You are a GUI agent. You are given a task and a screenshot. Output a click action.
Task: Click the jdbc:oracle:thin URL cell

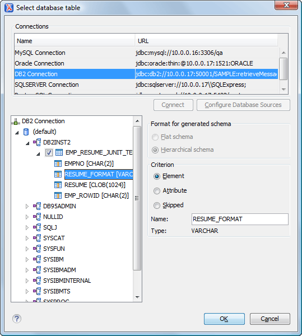click(206, 63)
